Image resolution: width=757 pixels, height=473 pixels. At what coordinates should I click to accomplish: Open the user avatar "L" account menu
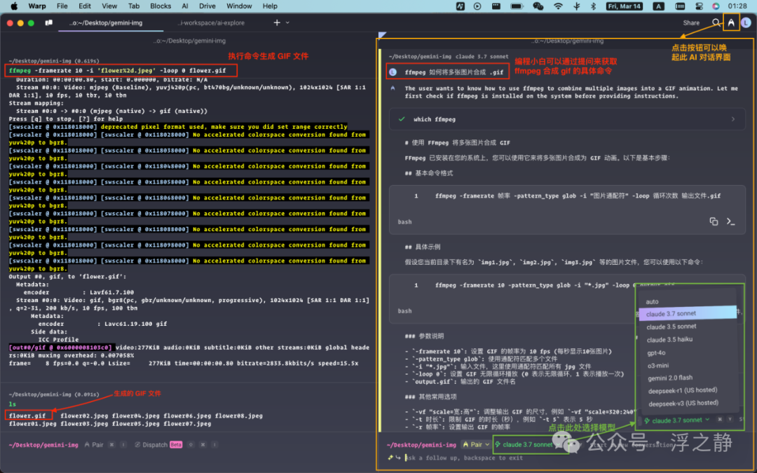pyautogui.click(x=746, y=22)
